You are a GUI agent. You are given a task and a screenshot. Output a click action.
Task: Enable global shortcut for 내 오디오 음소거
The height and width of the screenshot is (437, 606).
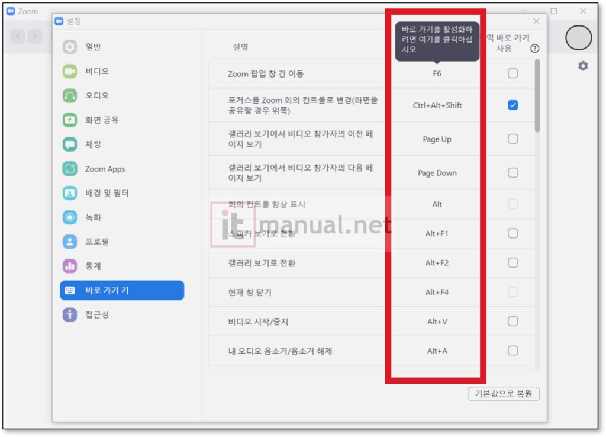513,351
